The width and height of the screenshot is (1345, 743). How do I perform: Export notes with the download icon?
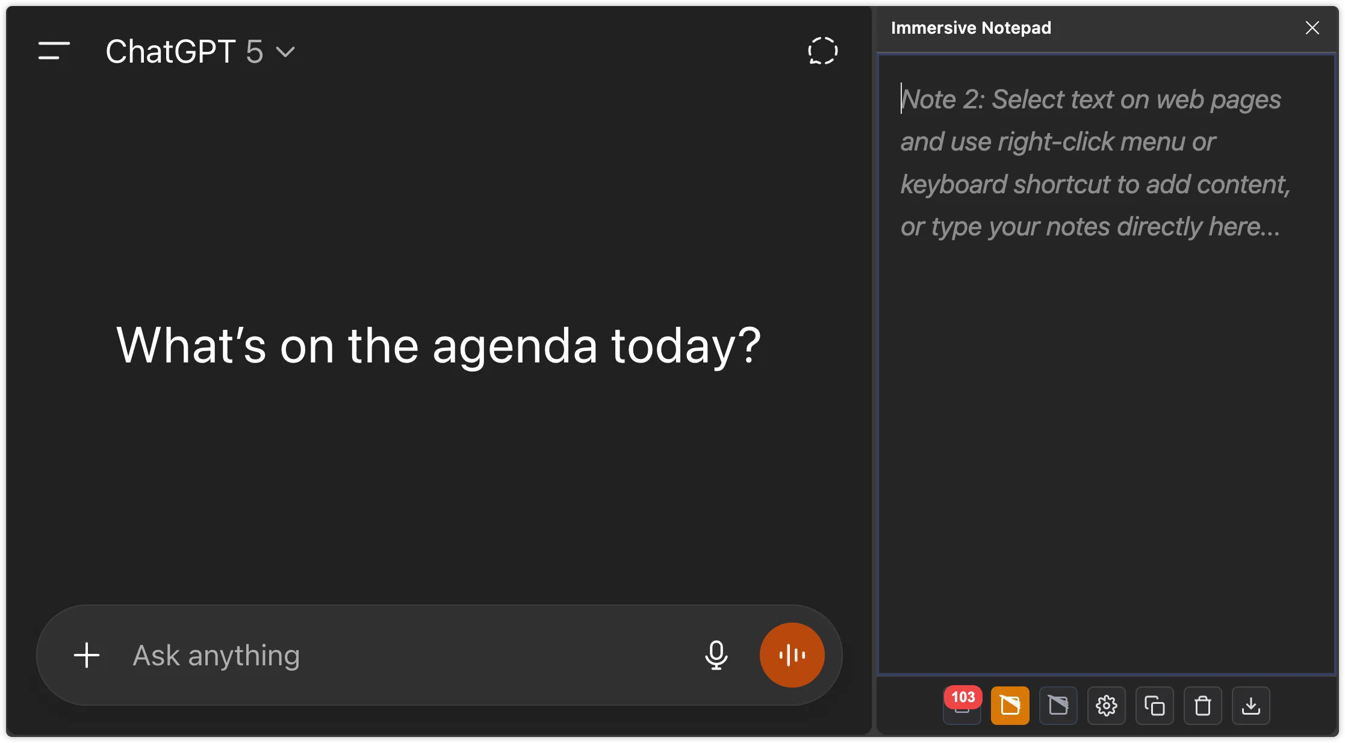[x=1252, y=706]
